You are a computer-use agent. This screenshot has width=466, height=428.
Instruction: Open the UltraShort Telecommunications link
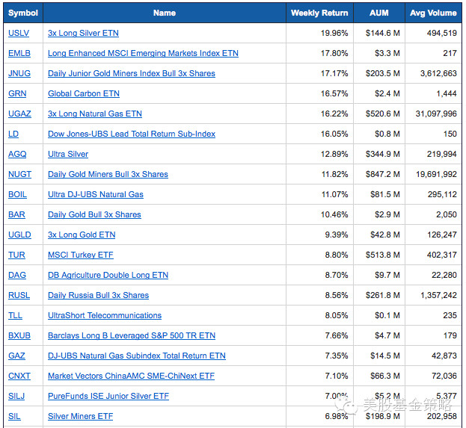(x=104, y=315)
